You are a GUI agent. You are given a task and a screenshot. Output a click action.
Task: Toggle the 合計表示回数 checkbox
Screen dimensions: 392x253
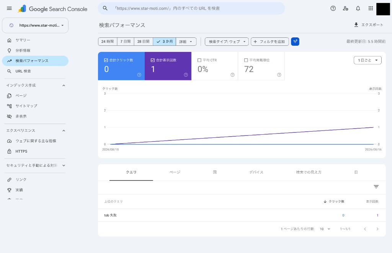tap(152, 60)
